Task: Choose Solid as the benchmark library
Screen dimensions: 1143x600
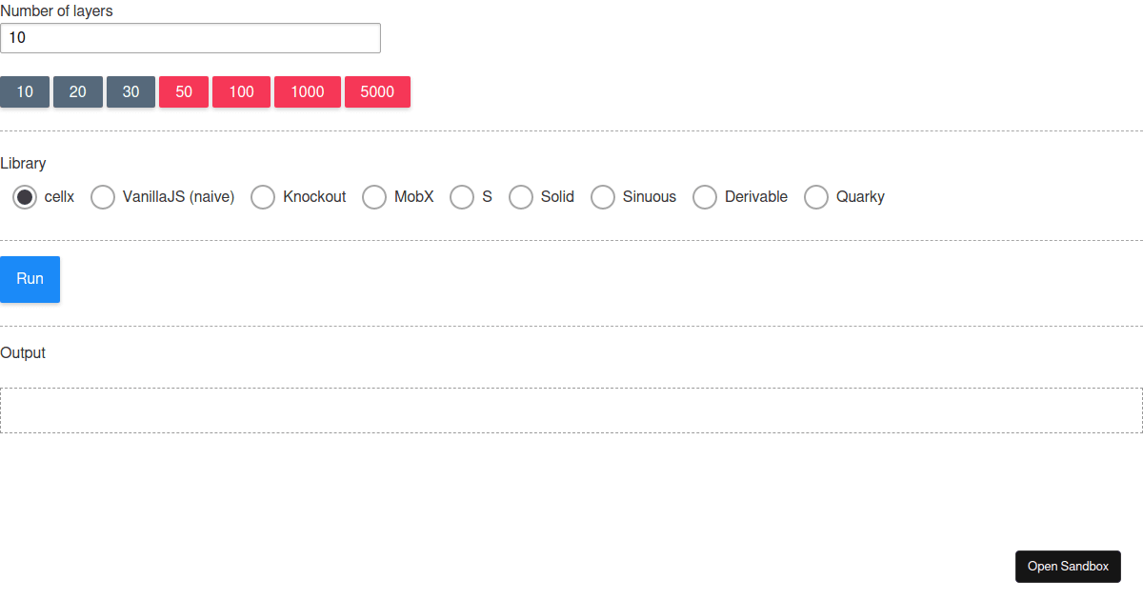Action: coord(520,197)
